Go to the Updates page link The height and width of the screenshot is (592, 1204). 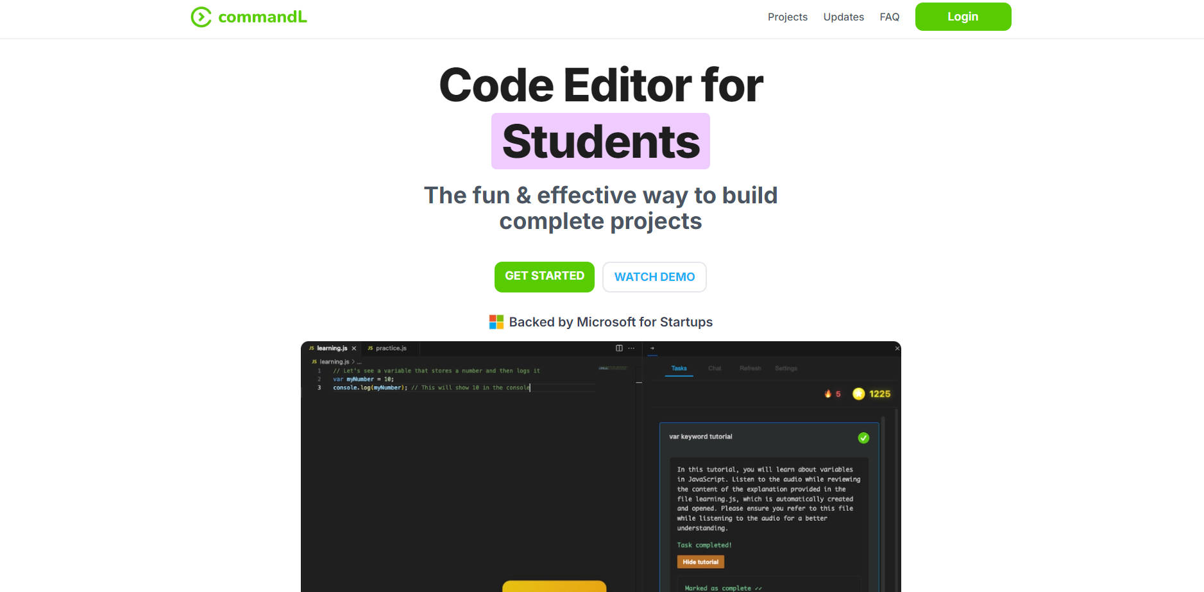click(x=843, y=17)
